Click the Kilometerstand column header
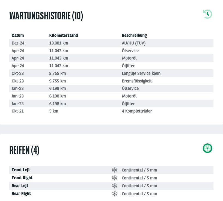 tap(64, 35)
